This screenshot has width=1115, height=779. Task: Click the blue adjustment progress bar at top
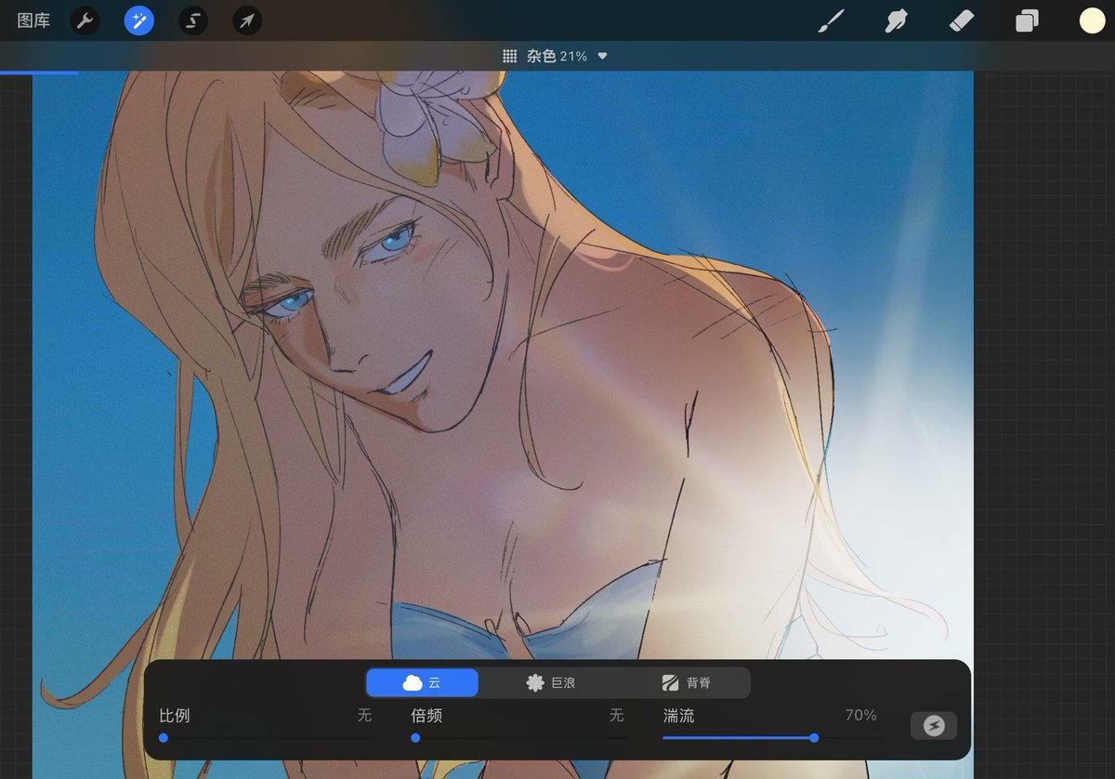[x=39, y=72]
